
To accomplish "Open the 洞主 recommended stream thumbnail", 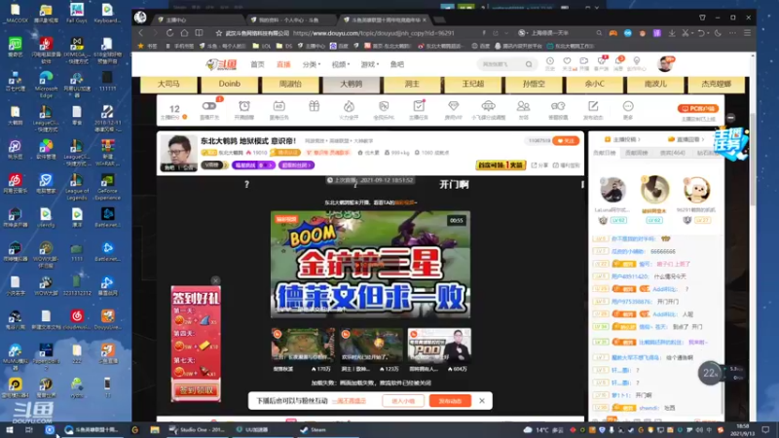I will (371, 345).
